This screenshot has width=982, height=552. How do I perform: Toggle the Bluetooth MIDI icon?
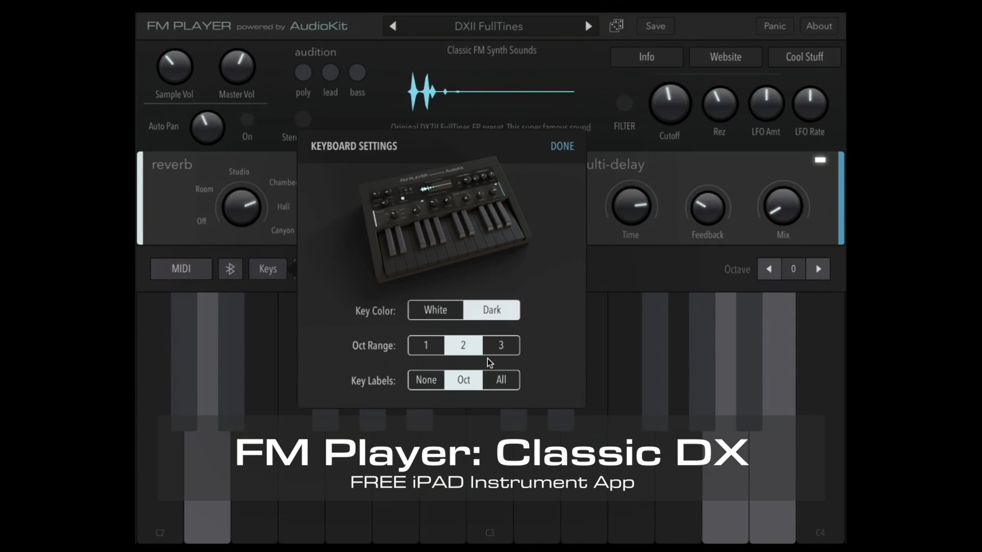pos(230,269)
